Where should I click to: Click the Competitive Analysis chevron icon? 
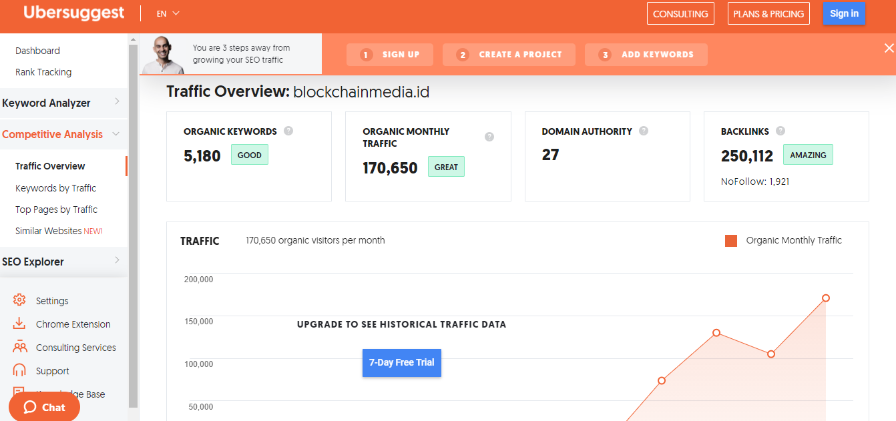(x=116, y=134)
